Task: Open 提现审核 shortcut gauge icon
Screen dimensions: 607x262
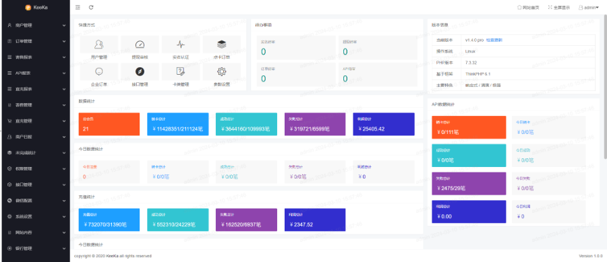Action: [140, 44]
